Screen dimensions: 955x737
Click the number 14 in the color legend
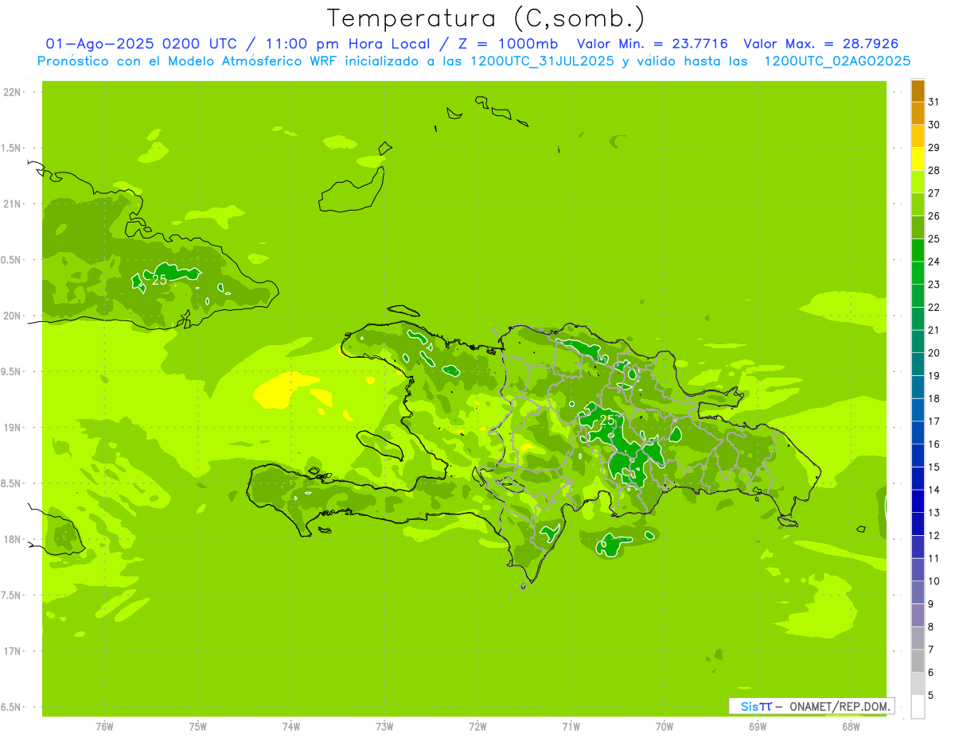coord(934,490)
